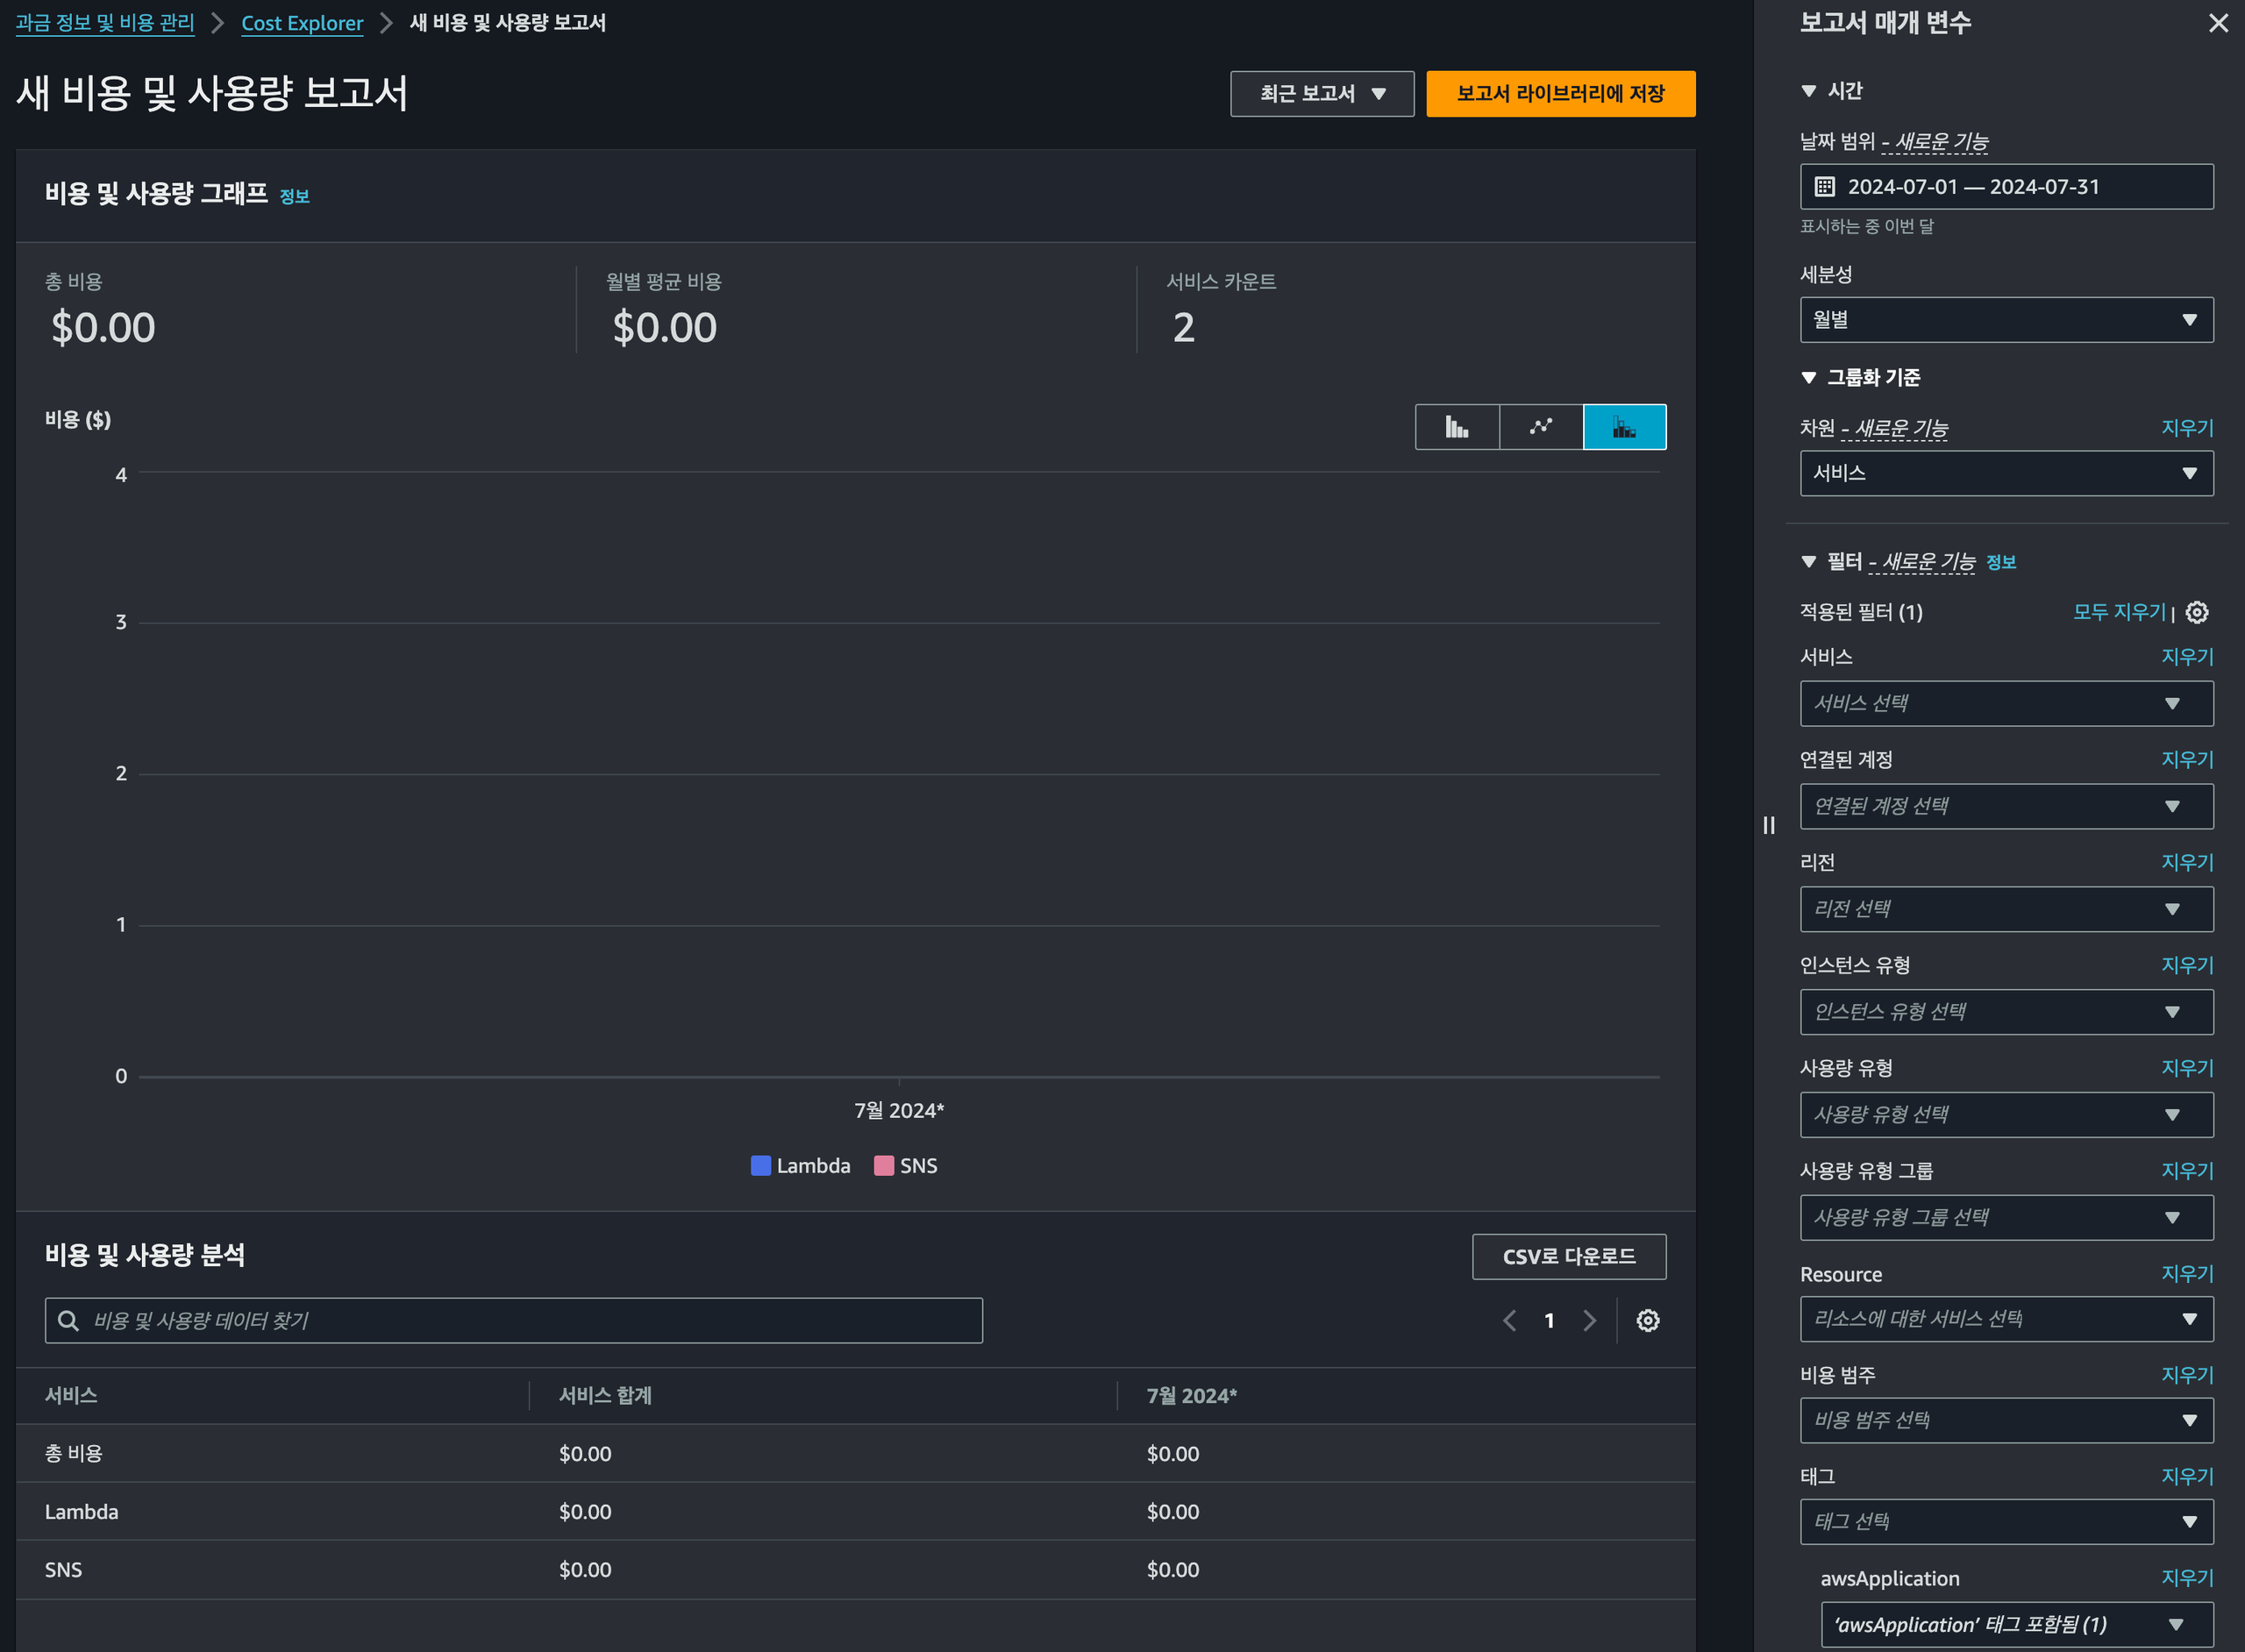Click the date range calendar icon

(x=1825, y=187)
